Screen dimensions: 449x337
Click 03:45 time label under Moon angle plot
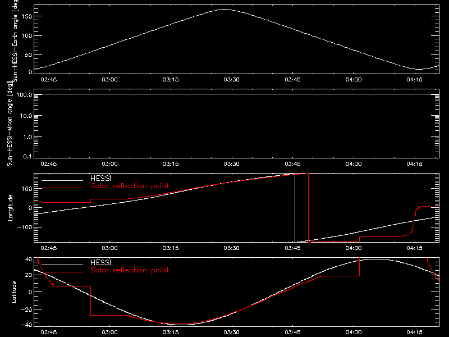click(292, 163)
